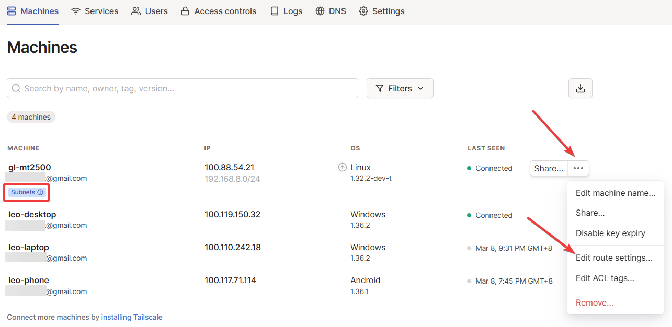The height and width of the screenshot is (327, 672).
Task: Open the leo-desktop machine name
Action: pyautogui.click(x=32, y=214)
